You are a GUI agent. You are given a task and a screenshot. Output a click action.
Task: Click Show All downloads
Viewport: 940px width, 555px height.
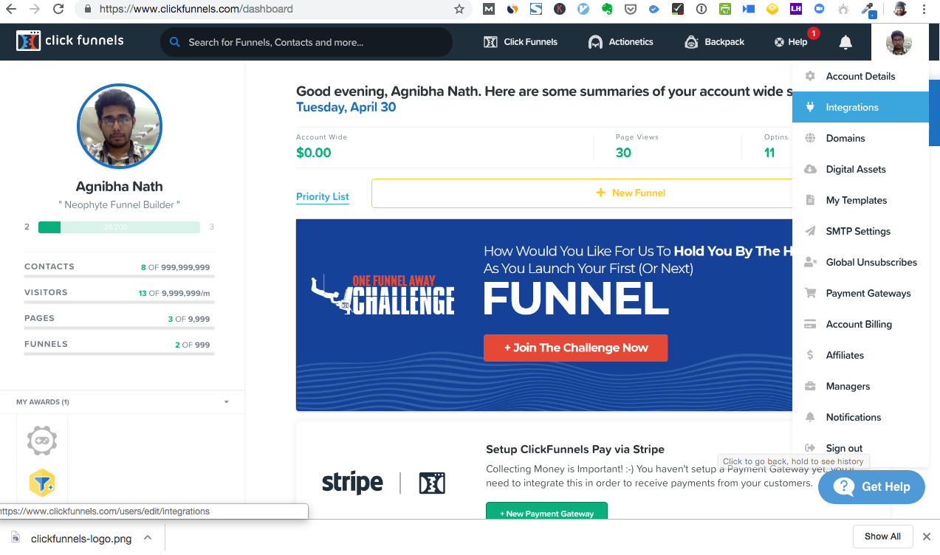click(x=882, y=537)
